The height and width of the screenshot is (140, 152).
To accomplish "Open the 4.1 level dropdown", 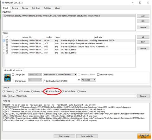I will coord(35,80).
